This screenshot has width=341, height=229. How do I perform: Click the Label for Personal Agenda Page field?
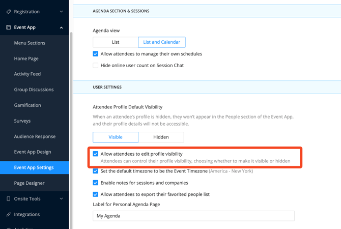(x=193, y=216)
